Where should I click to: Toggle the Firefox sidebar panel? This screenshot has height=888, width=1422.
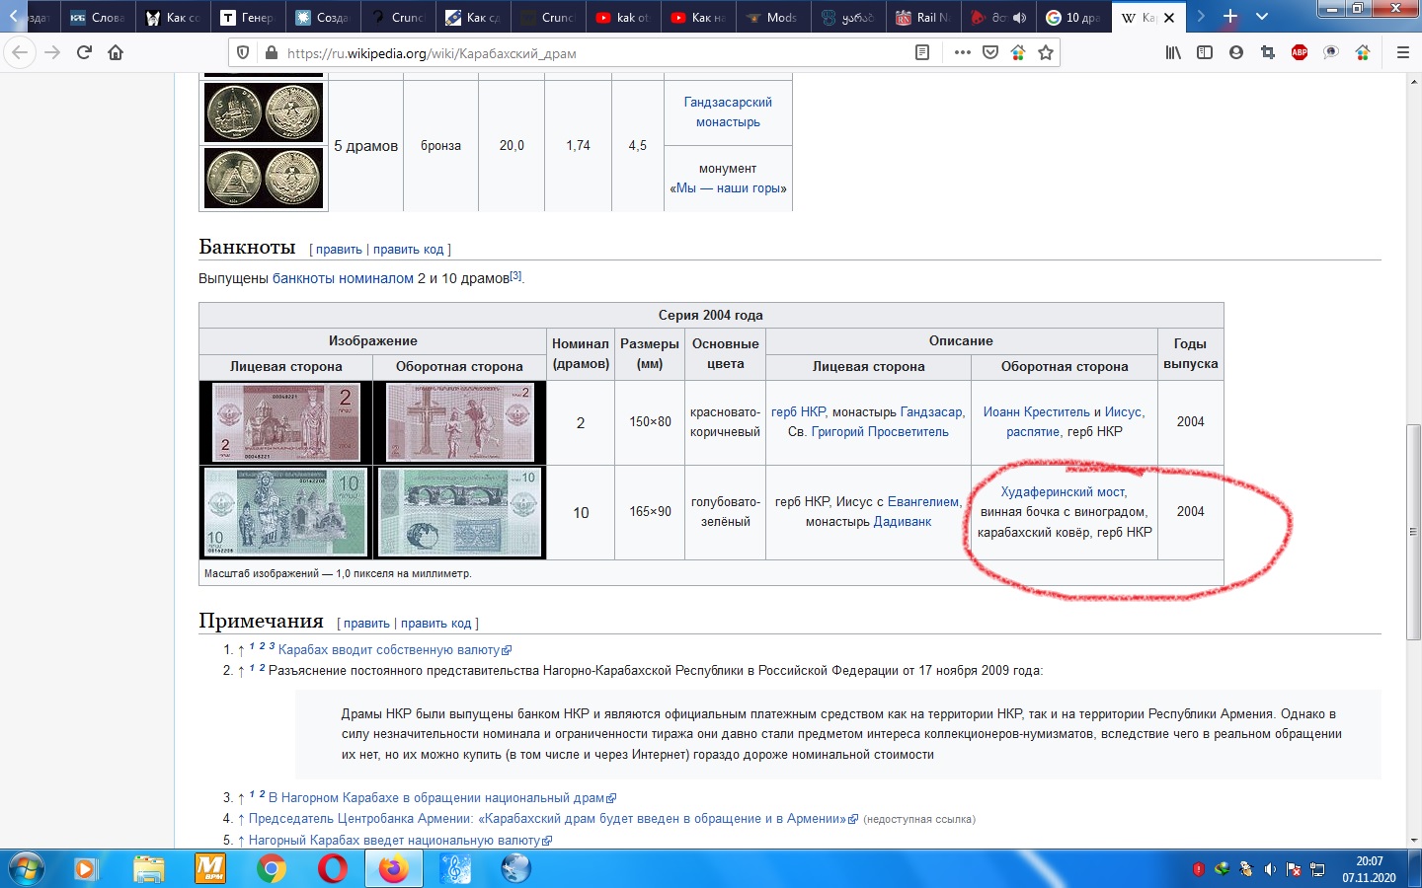click(1205, 53)
